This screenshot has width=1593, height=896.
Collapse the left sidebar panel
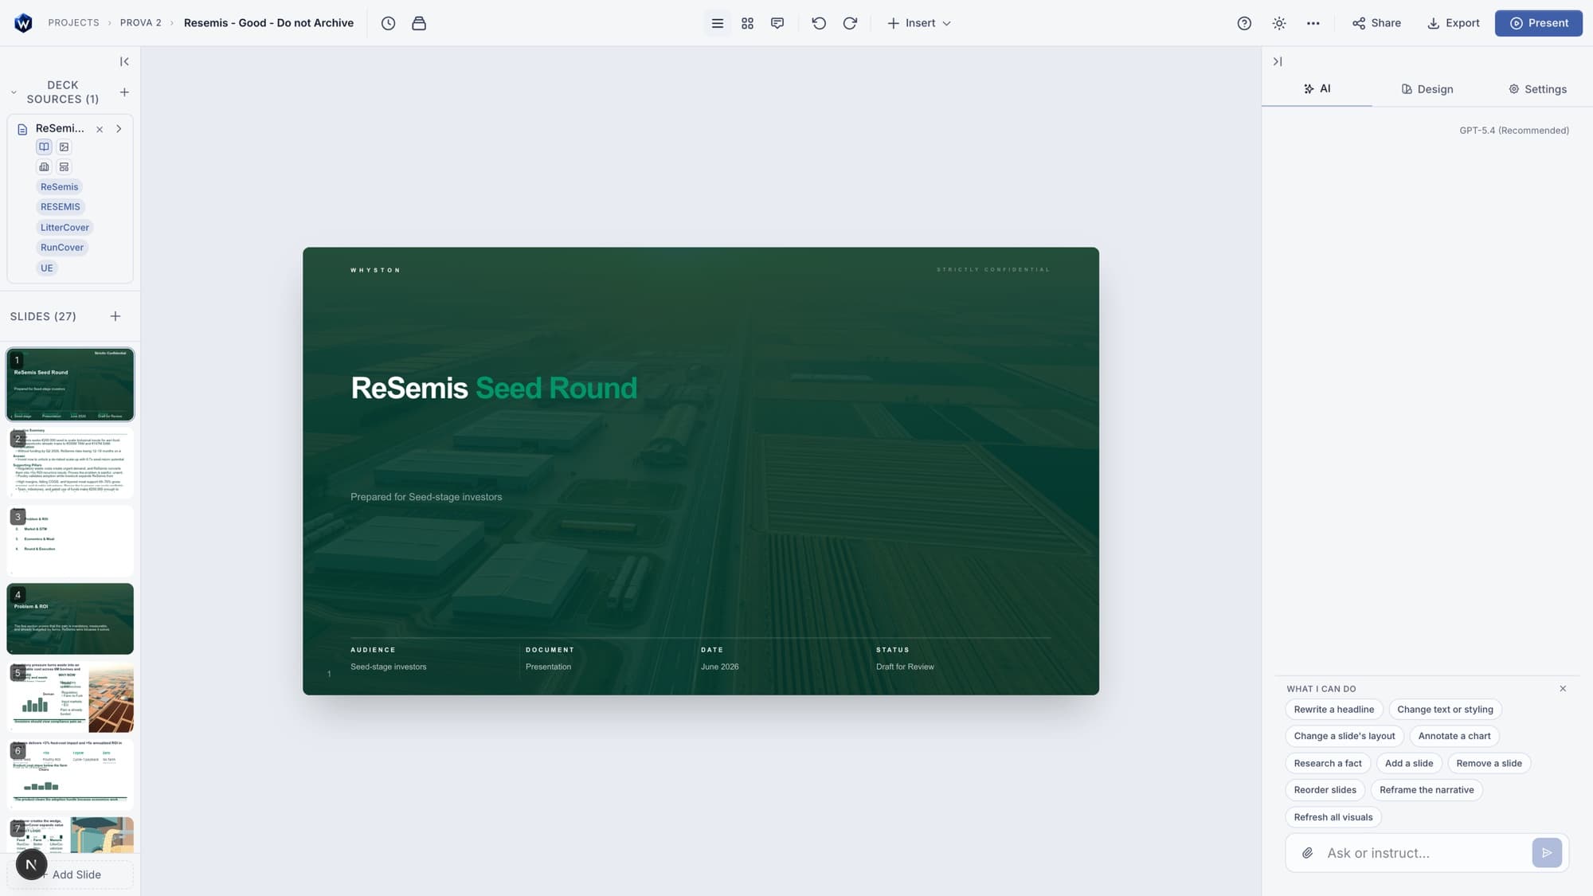pyautogui.click(x=124, y=61)
